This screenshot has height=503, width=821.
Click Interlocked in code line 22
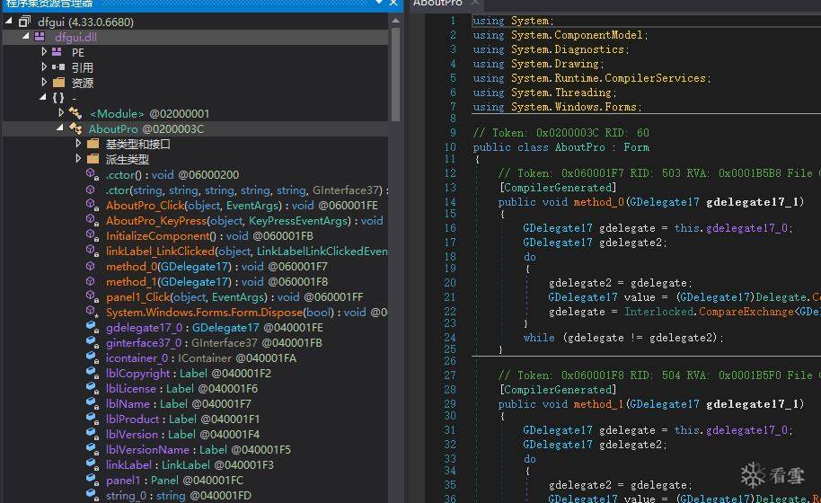[x=658, y=311]
